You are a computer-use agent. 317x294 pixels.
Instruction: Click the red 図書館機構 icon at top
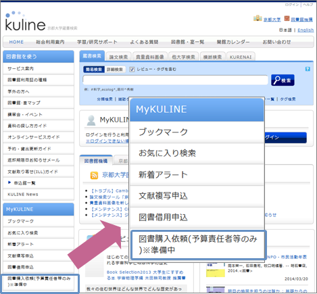click(287, 18)
